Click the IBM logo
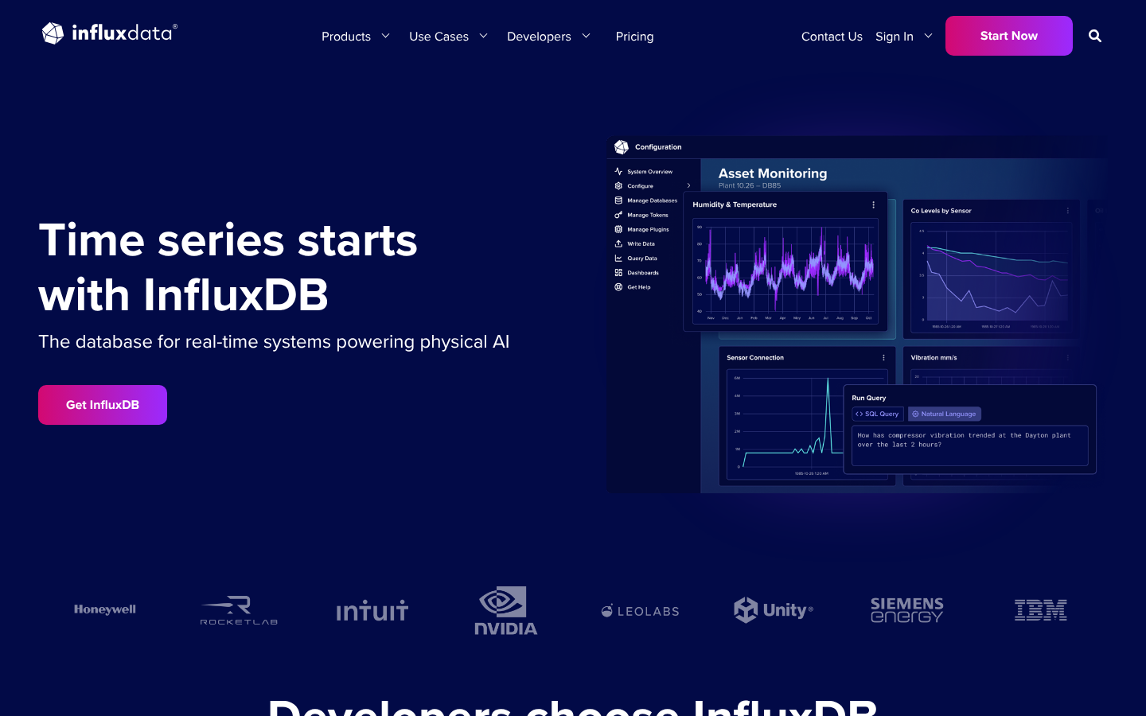Image resolution: width=1146 pixels, height=716 pixels. (x=1041, y=610)
